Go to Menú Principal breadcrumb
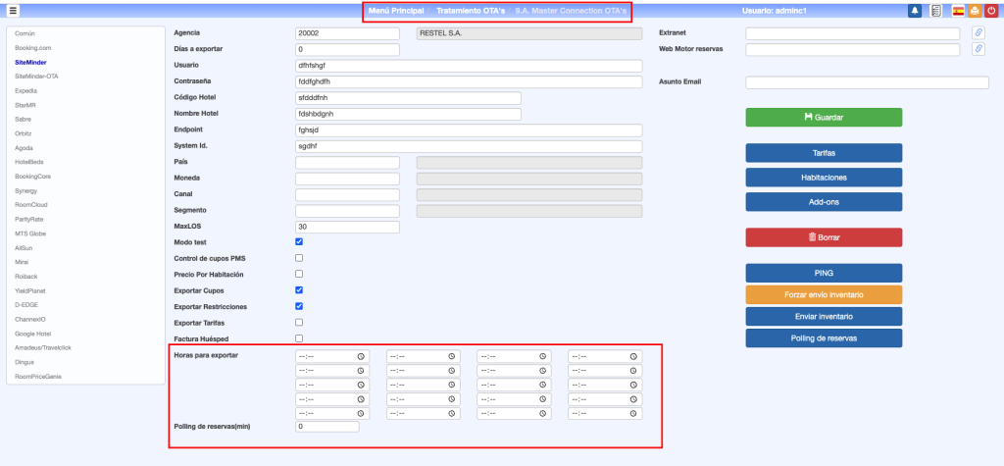The image size is (1004, 466). pos(396,11)
